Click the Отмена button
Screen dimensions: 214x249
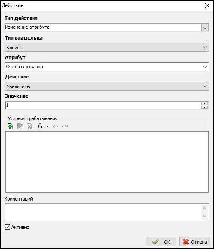tap(195, 242)
